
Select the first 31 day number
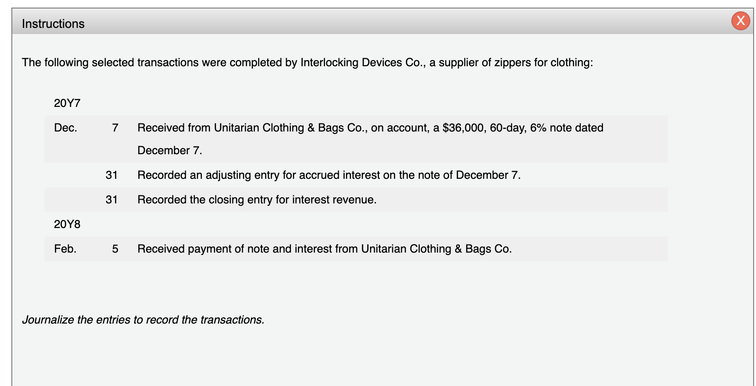(x=112, y=175)
